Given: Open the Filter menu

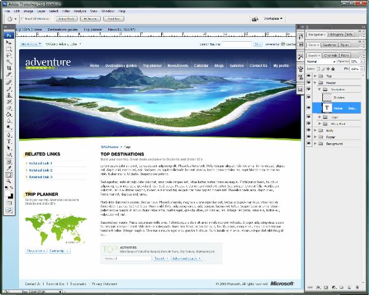Looking at the screenshot, I should [x=66, y=11].
